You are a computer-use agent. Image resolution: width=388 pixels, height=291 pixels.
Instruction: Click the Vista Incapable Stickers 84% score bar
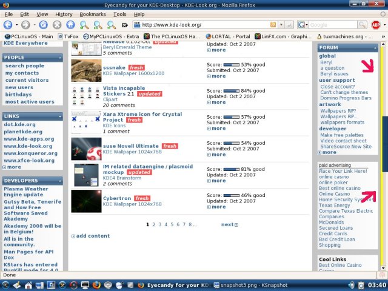click(x=232, y=91)
